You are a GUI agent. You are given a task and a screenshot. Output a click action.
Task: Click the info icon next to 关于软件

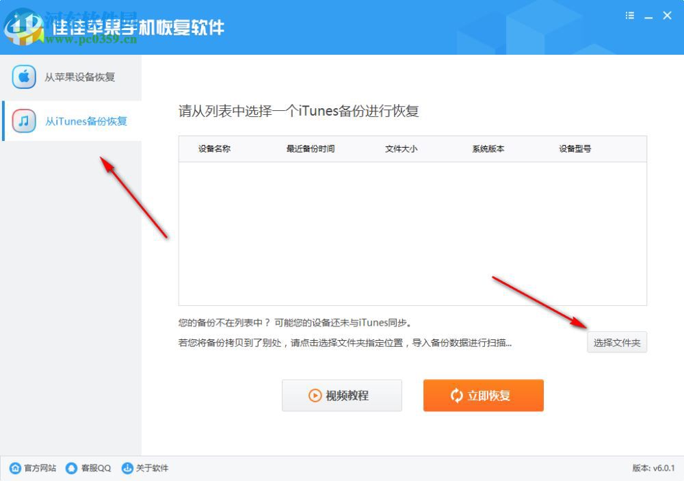click(x=127, y=469)
